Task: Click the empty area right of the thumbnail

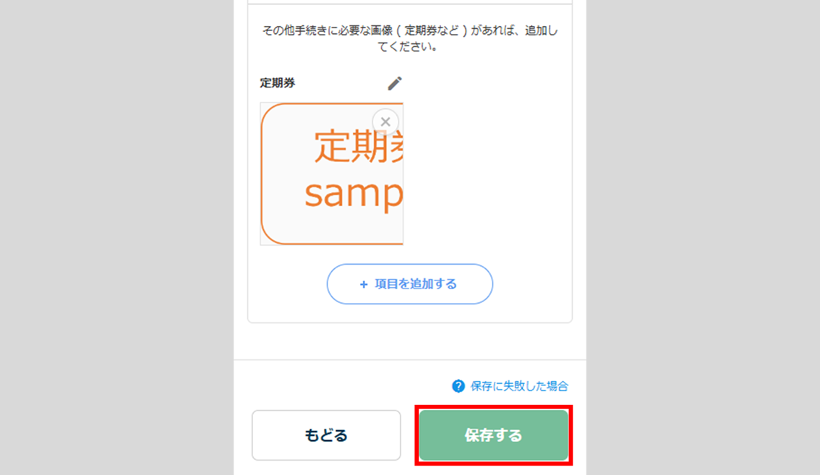Action: (484, 174)
